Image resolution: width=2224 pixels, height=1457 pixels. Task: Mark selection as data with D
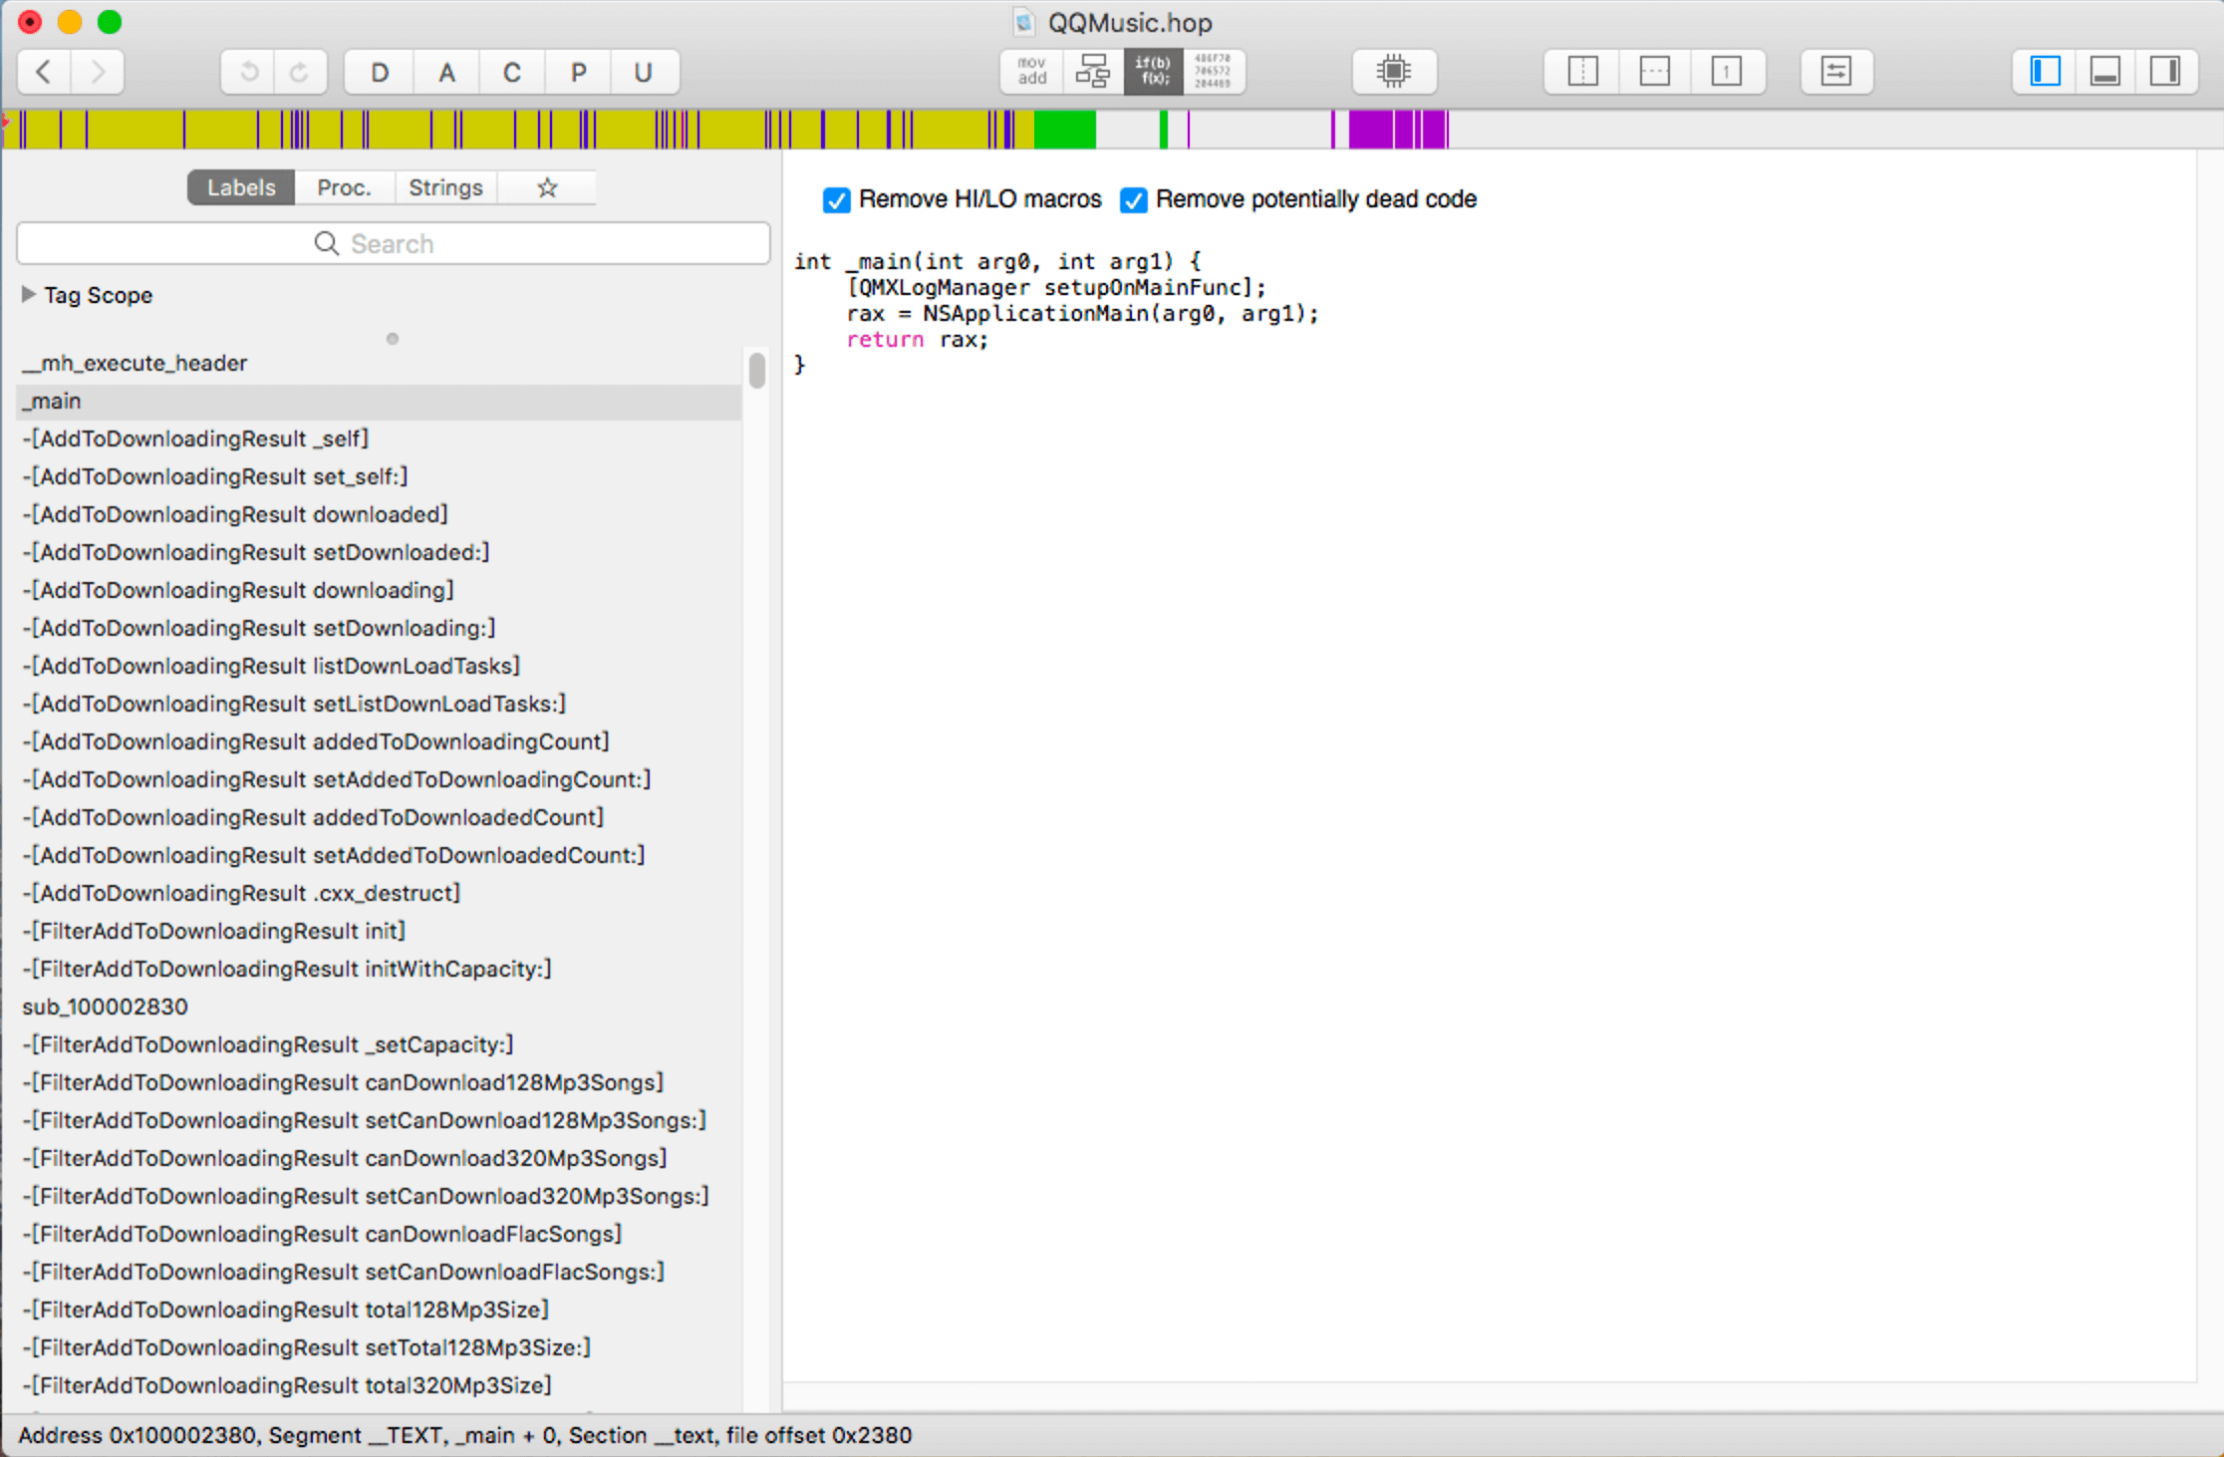pos(380,72)
